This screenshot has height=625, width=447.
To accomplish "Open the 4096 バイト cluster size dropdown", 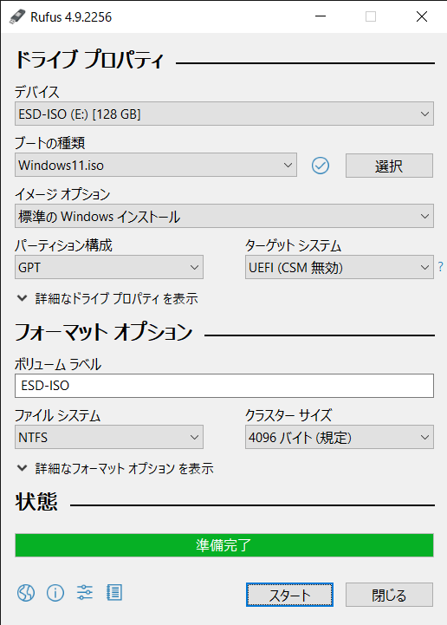I will click(340, 437).
